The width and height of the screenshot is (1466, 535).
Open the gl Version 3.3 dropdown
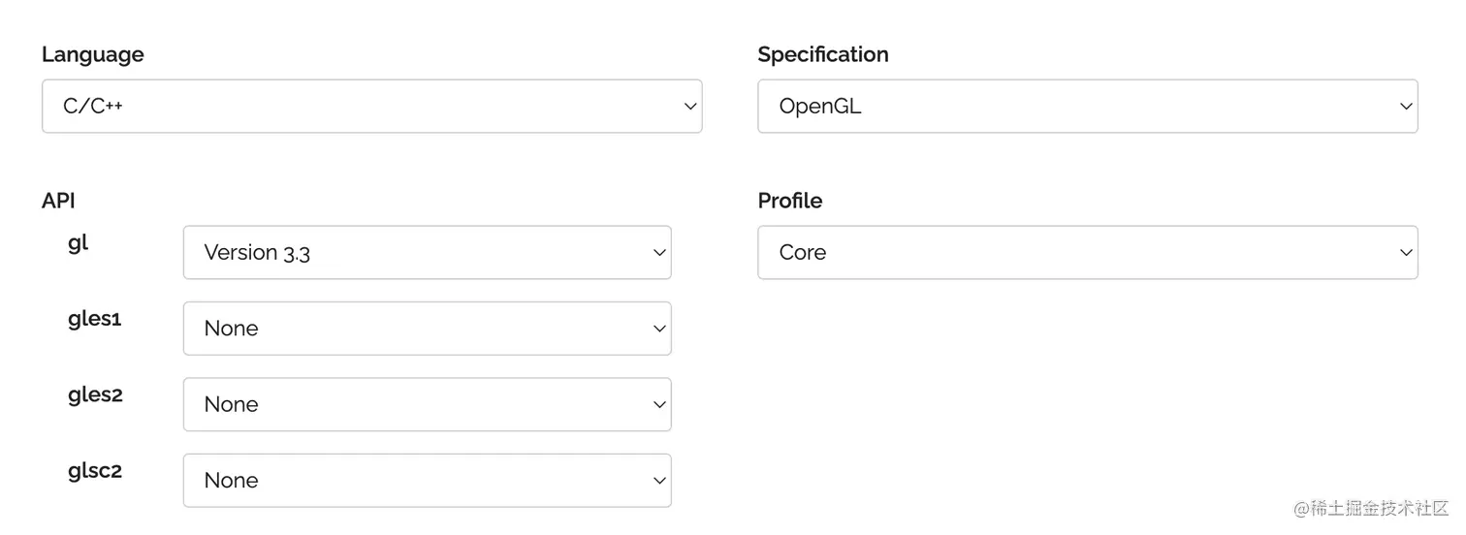pos(427,253)
